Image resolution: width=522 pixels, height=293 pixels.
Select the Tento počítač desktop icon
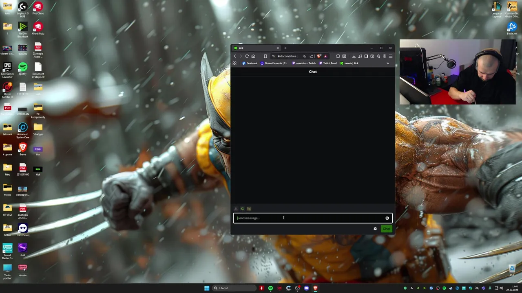7,271
